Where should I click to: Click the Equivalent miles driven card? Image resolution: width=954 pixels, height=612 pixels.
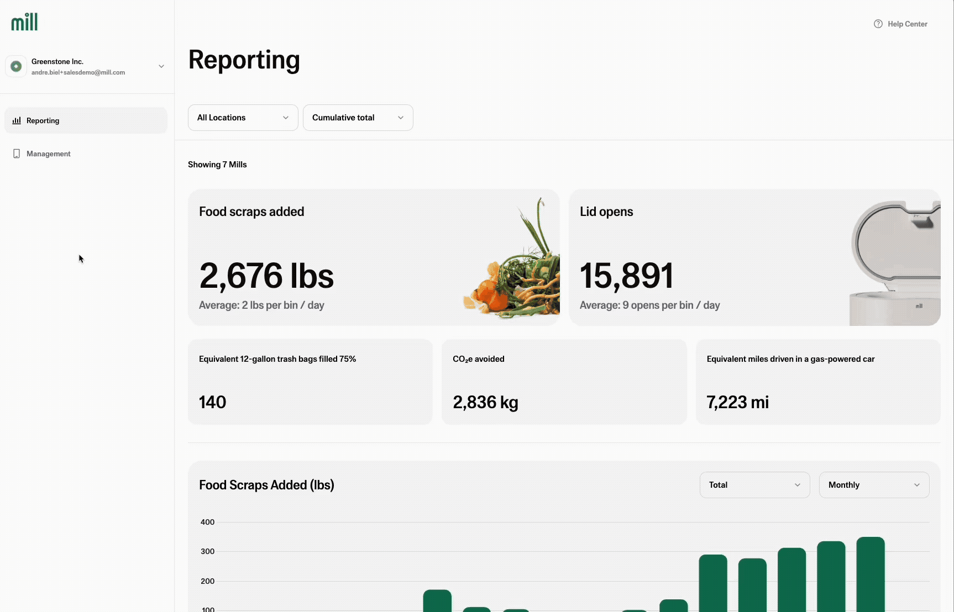[817, 382]
